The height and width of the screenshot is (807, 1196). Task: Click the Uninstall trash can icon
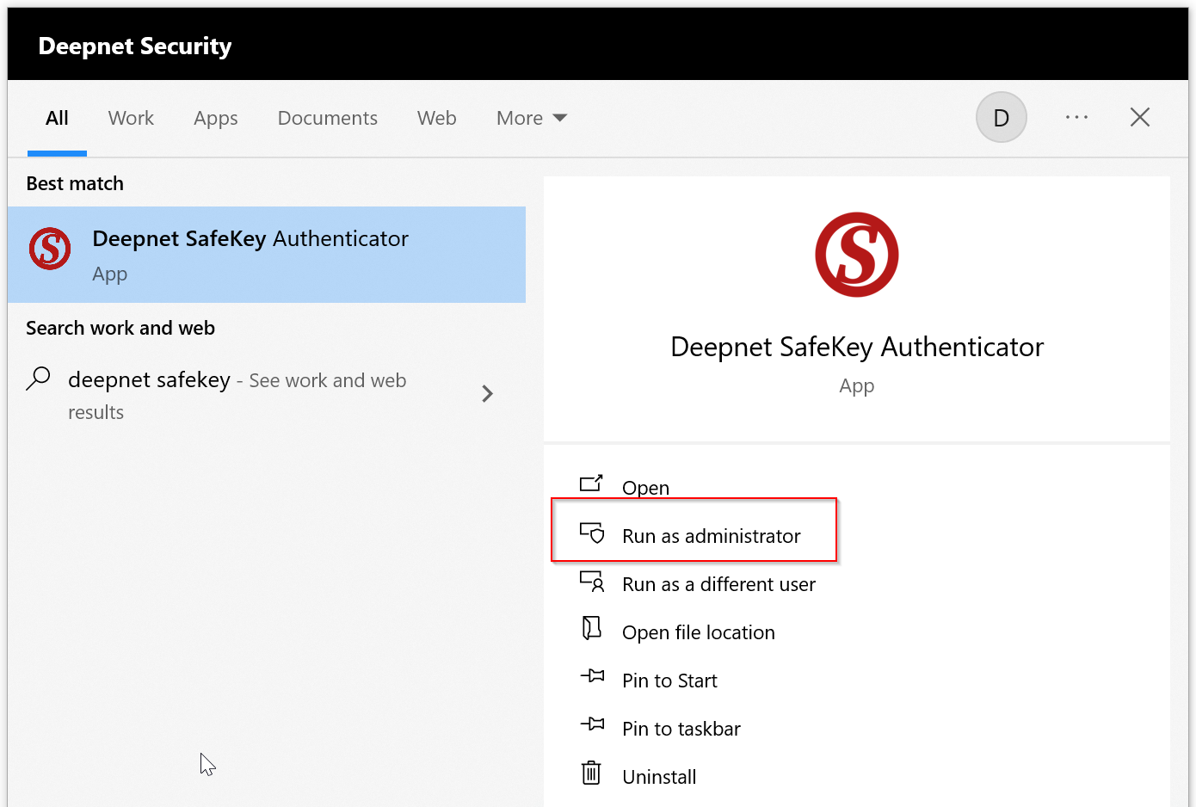(591, 773)
